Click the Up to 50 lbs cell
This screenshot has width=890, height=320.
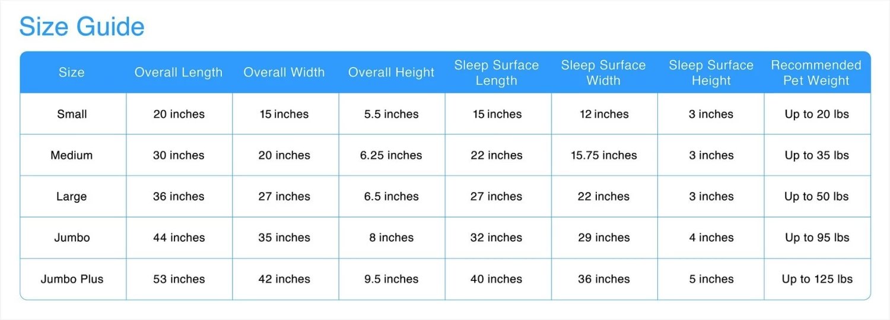click(816, 197)
